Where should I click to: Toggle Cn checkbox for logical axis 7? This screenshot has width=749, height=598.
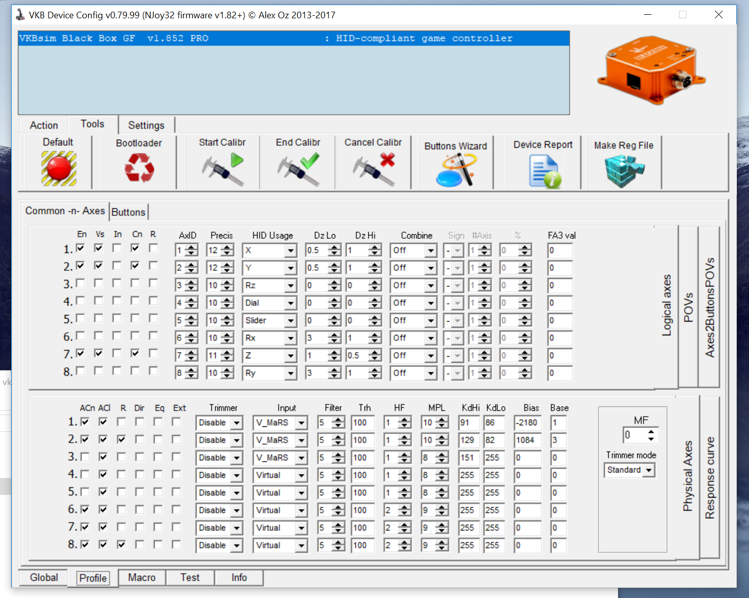tap(135, 353)
